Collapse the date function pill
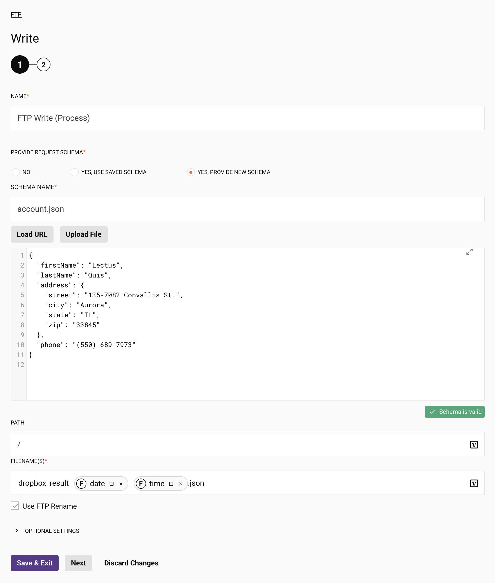495x583 pixels. (x=111, y=484)
